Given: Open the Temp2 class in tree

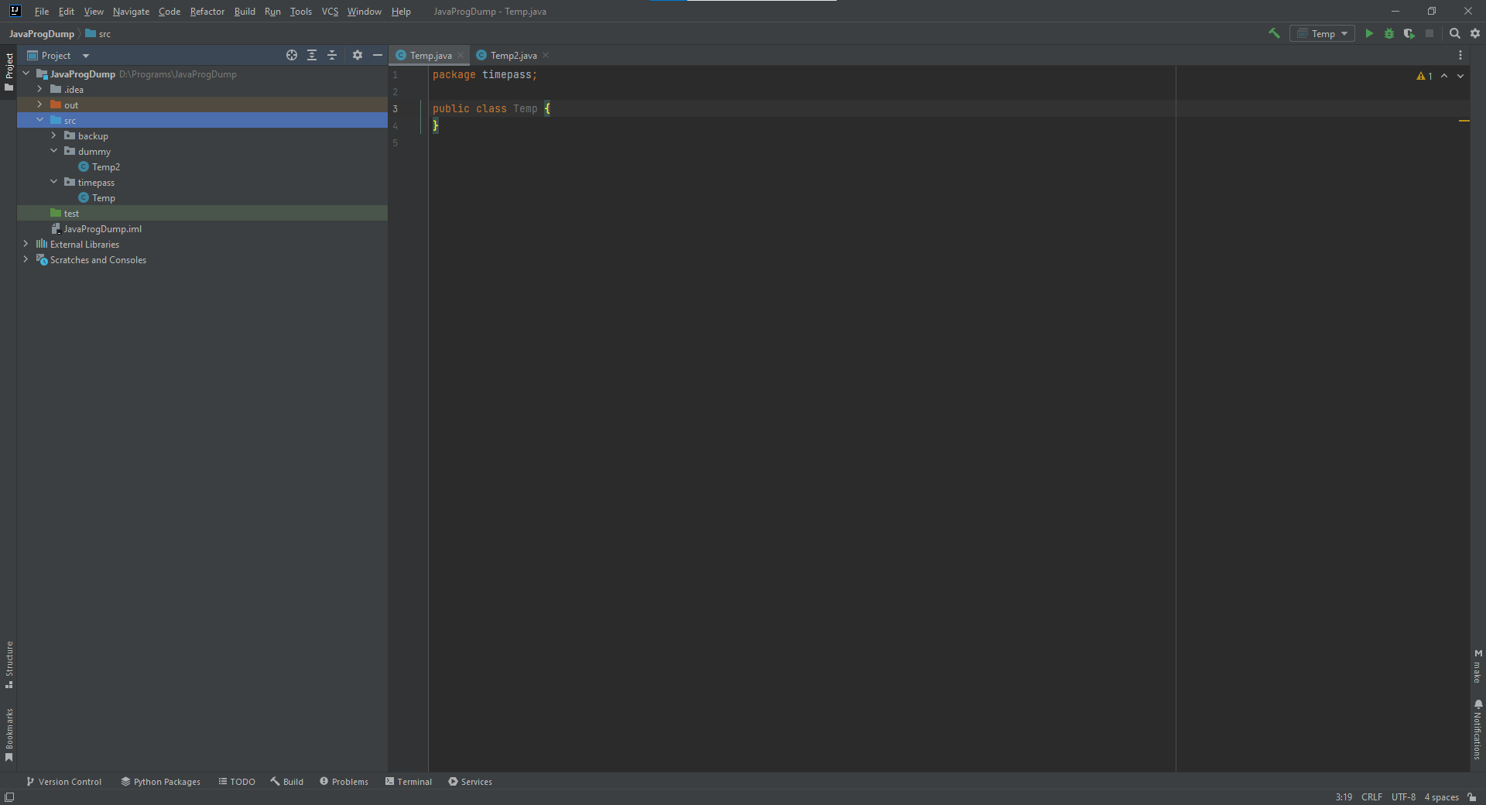Looking at the screenshot, I should 106,167.
